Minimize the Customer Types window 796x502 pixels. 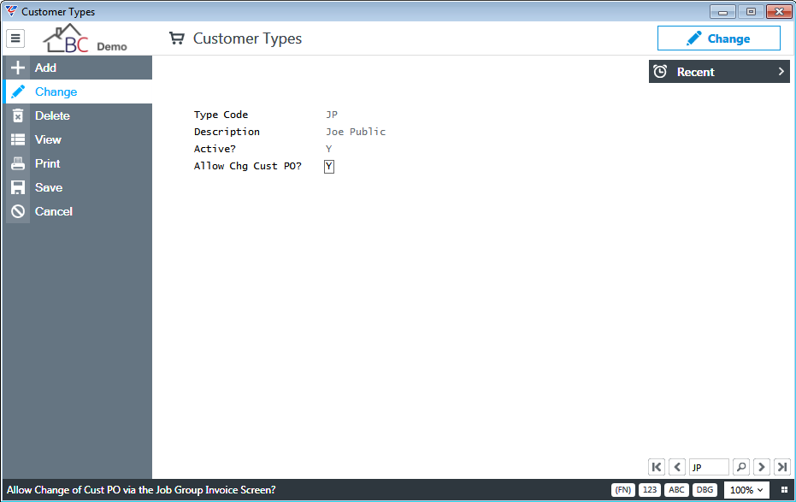click(723, 11)
